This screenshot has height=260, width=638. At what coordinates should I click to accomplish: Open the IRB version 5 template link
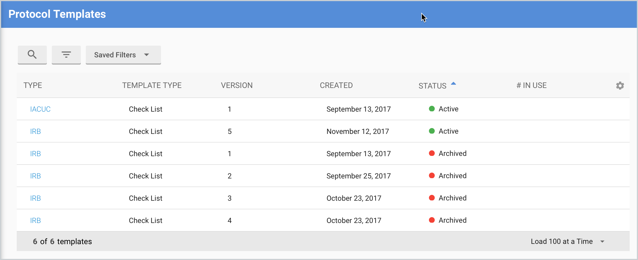click(x=35, y=131)
